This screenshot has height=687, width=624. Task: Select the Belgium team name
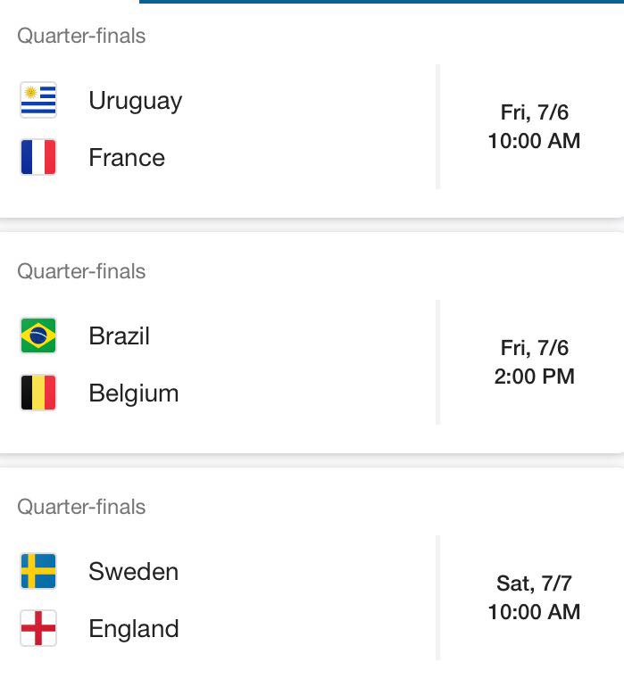tap(134, 393)
